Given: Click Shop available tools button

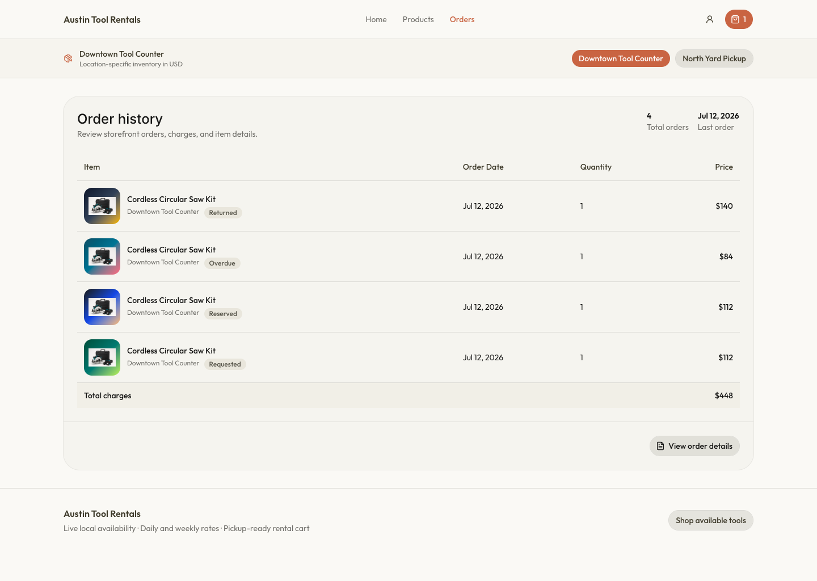Looking at the screenshot, I should [711, 520].
